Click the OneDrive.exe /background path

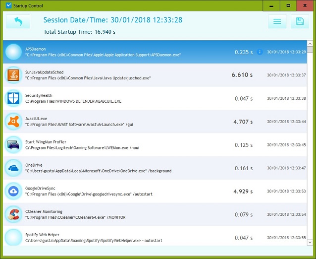coord(99,171)
